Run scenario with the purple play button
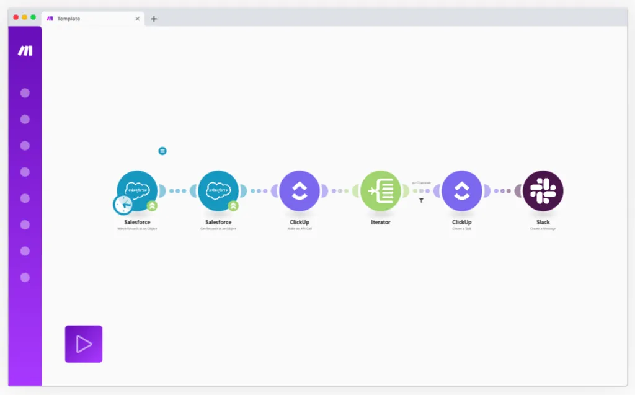Image resolution: width=635 pixels, height=395 pixels. click(84, 344)
